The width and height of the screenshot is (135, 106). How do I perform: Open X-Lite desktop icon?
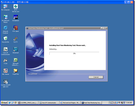tap(6, 61)
